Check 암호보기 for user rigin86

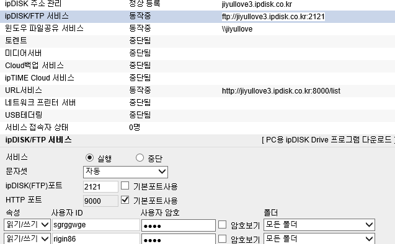tap(222, 238)
